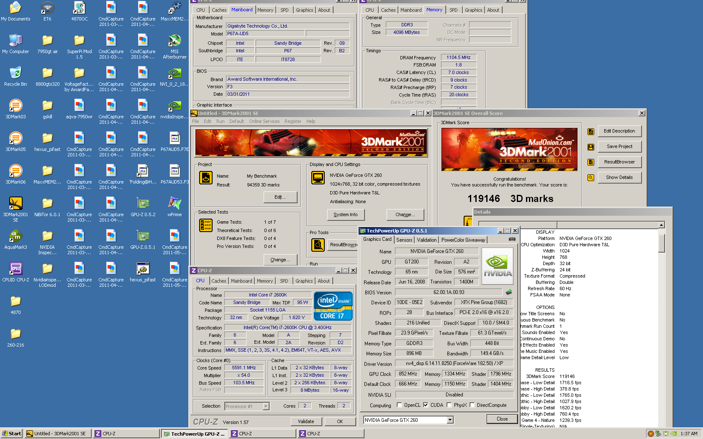Switch to TechPowerUp GPU-Z in the taskbar
This screenshot has width=703, height=439.
pyautogui.click(x=195, y=434)
